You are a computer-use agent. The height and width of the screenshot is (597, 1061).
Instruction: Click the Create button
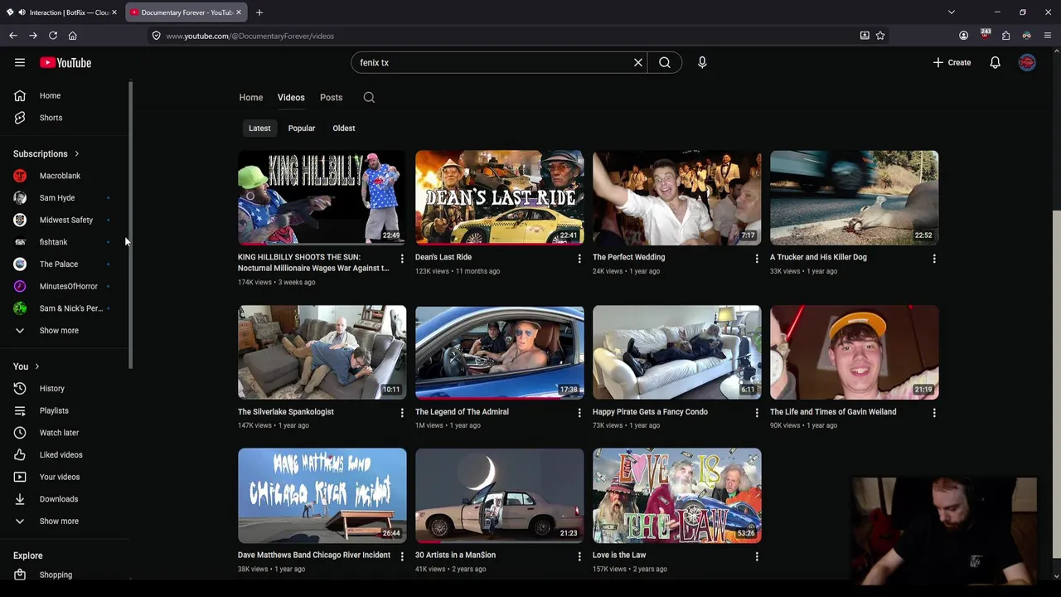(x=952, y=62)
